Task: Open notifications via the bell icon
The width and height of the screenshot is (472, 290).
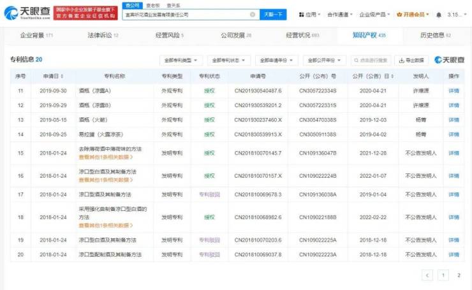Action: [439, 15]
